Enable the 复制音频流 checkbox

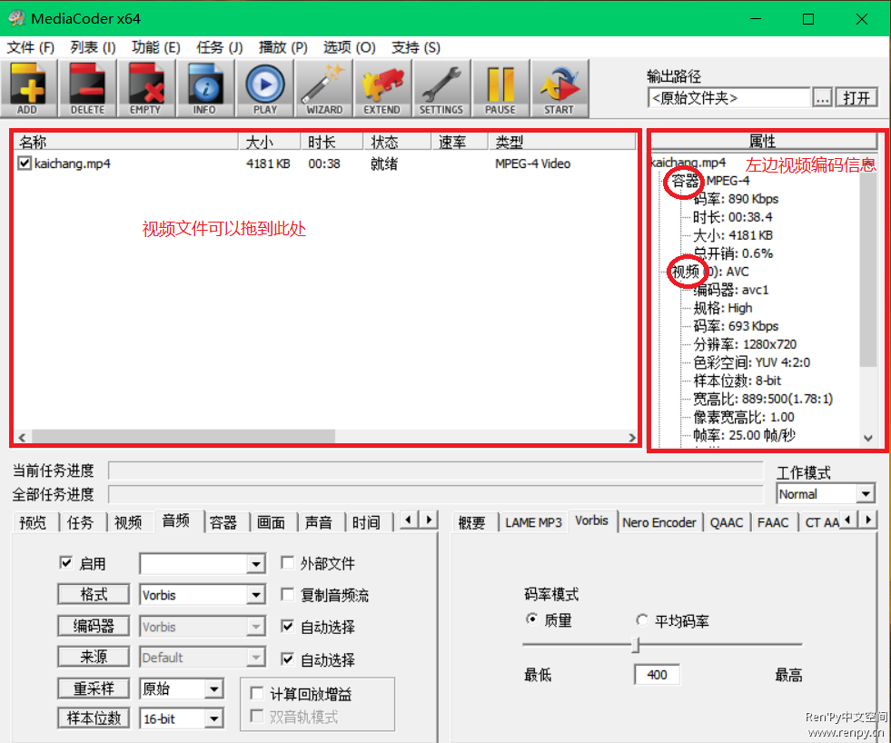pyautogui.click(x=288, y=595)
